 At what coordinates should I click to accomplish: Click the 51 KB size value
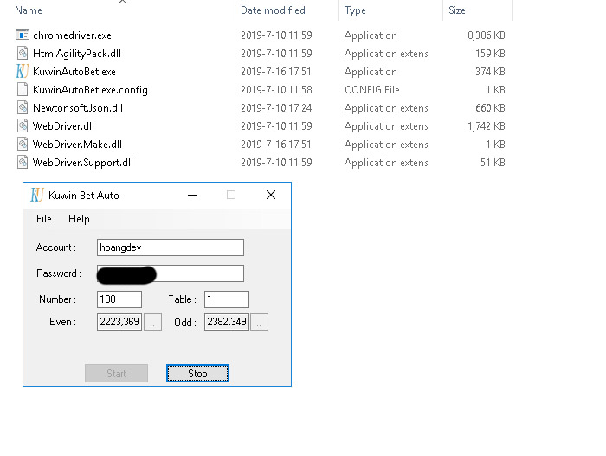[x=493, y=163]
